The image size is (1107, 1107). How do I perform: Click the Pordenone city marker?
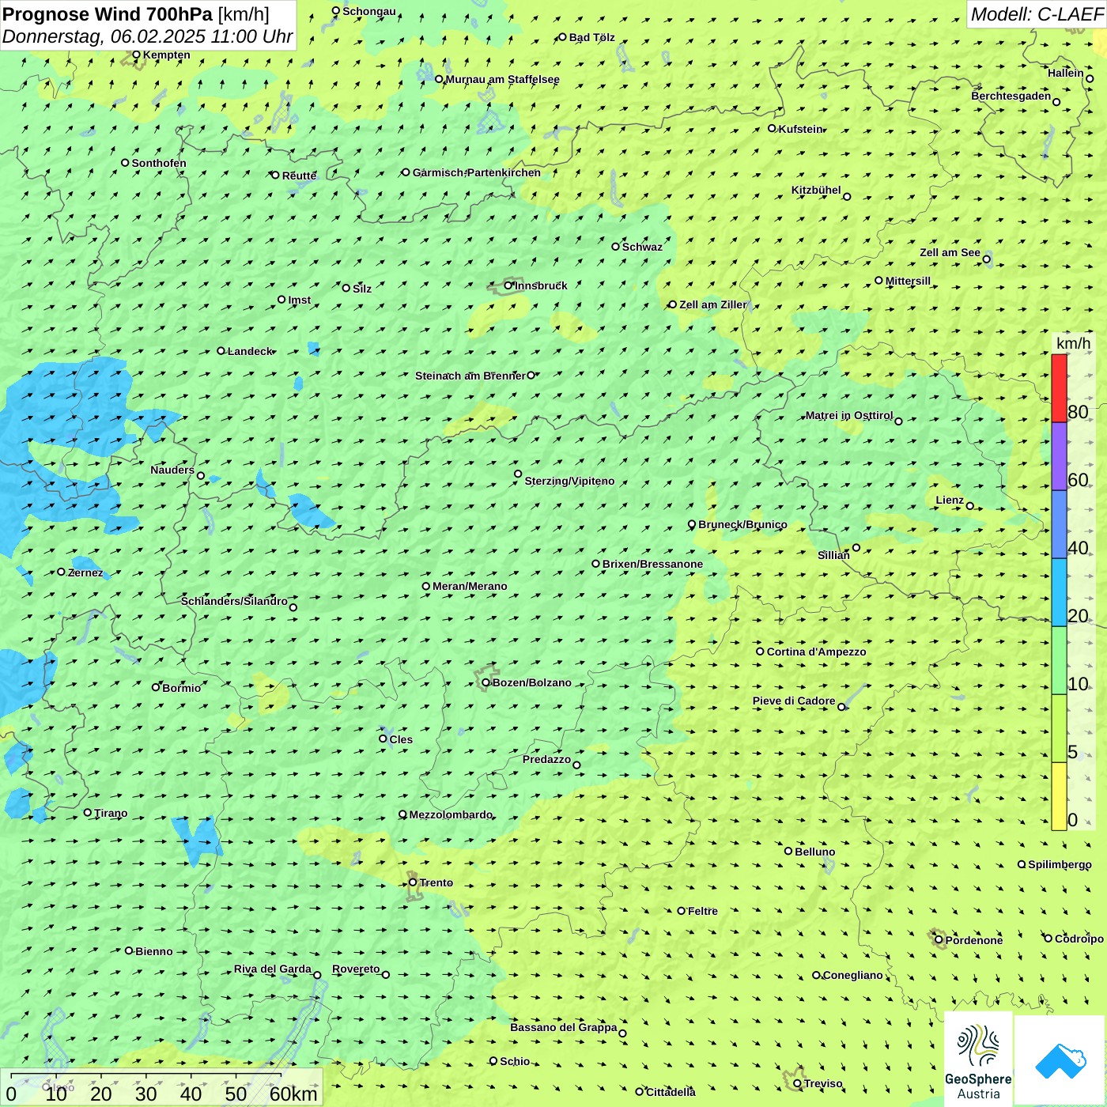click(939, 939)
